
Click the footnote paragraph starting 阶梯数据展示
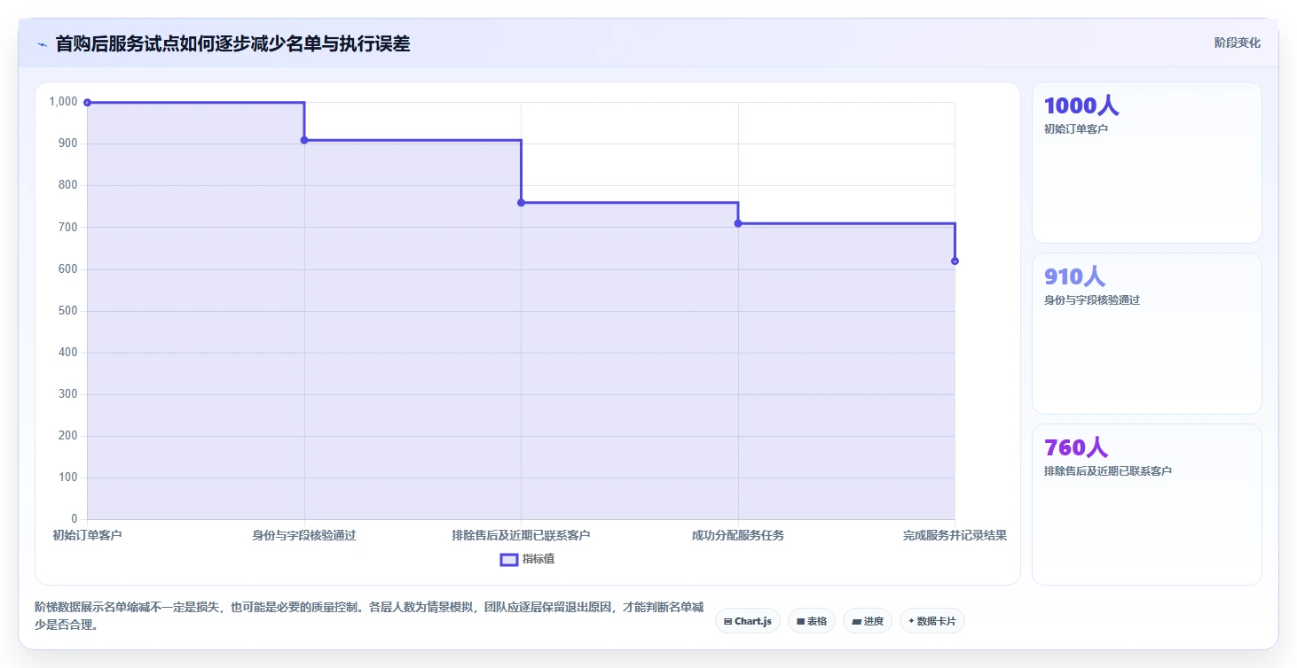point(369,616)
